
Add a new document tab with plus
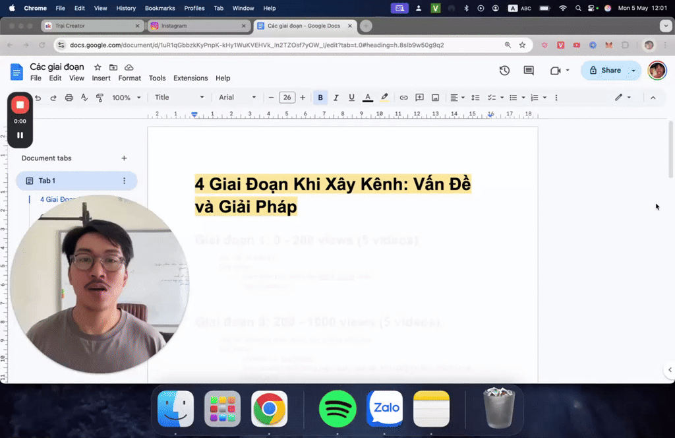124,158
